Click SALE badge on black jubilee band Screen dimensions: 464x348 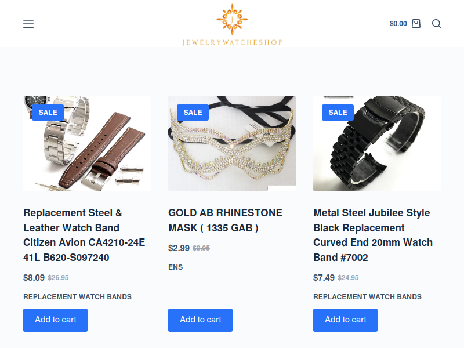point(338,113)
